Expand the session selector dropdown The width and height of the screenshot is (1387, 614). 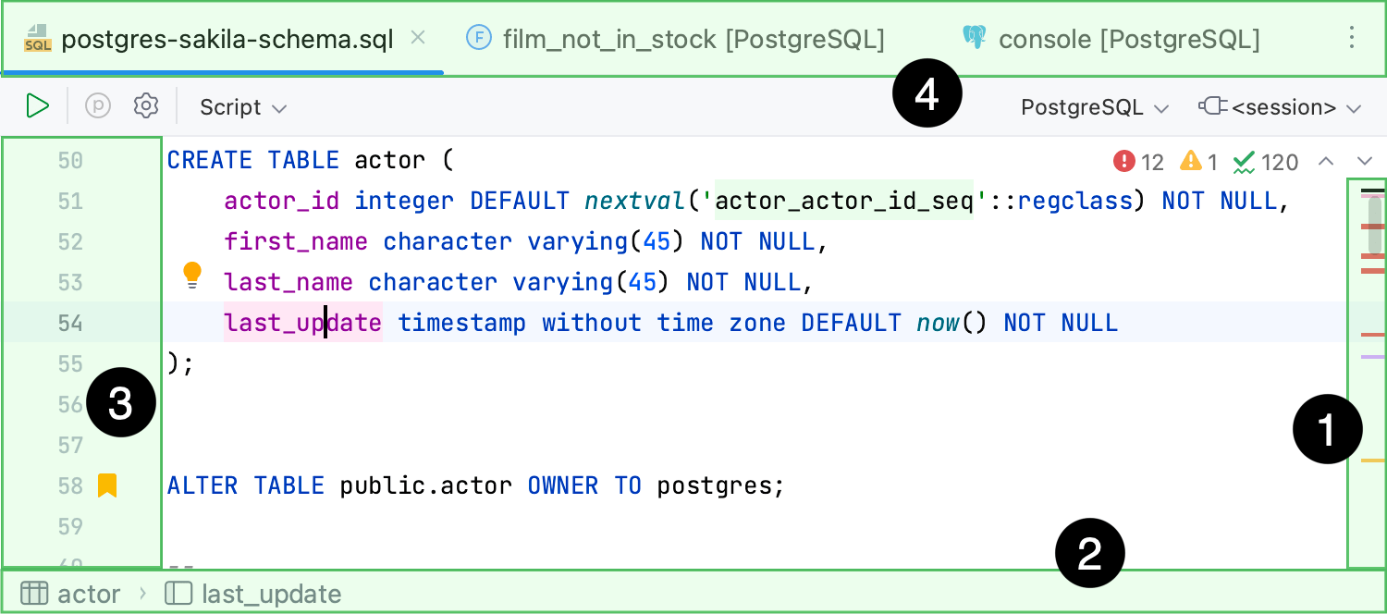tap(1281, 107)
